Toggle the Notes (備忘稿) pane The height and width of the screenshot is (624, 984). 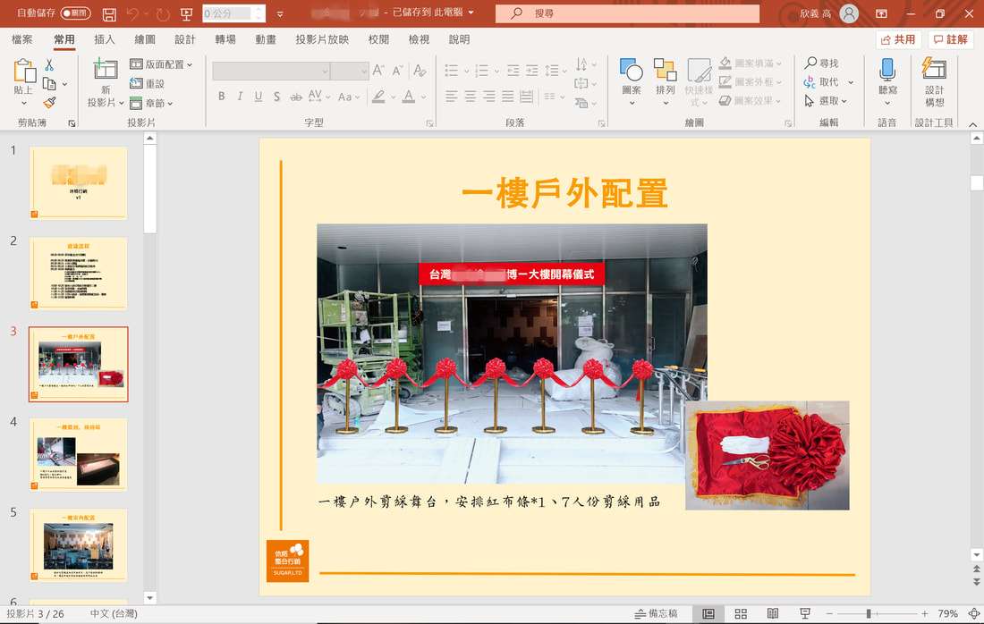click(x=656, y=614)
